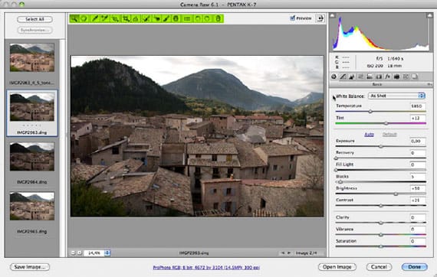
Task: Select the Straighten tool
Action: point(136,18)
